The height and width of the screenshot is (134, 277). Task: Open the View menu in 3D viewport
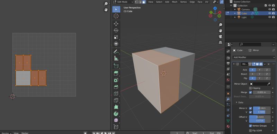(x=151, y=2)
